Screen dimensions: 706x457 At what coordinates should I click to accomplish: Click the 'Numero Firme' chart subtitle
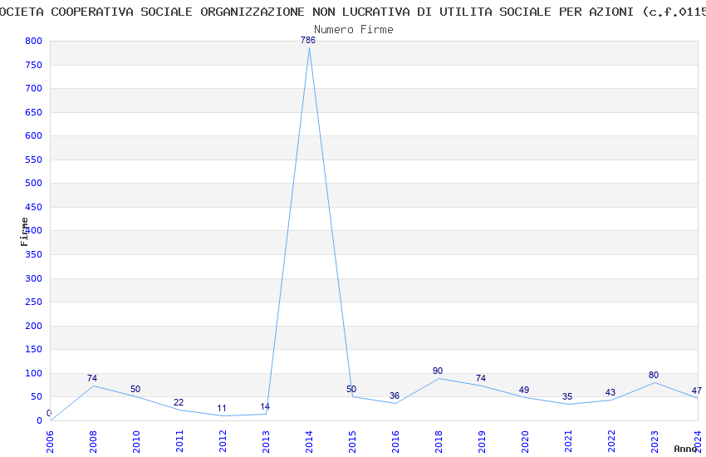[x=354, y=30]
